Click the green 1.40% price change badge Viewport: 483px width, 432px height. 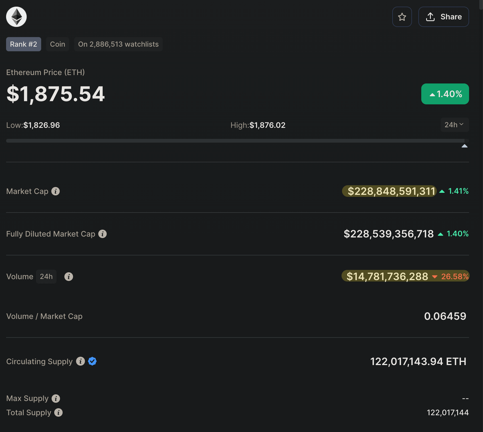point(445,94)
